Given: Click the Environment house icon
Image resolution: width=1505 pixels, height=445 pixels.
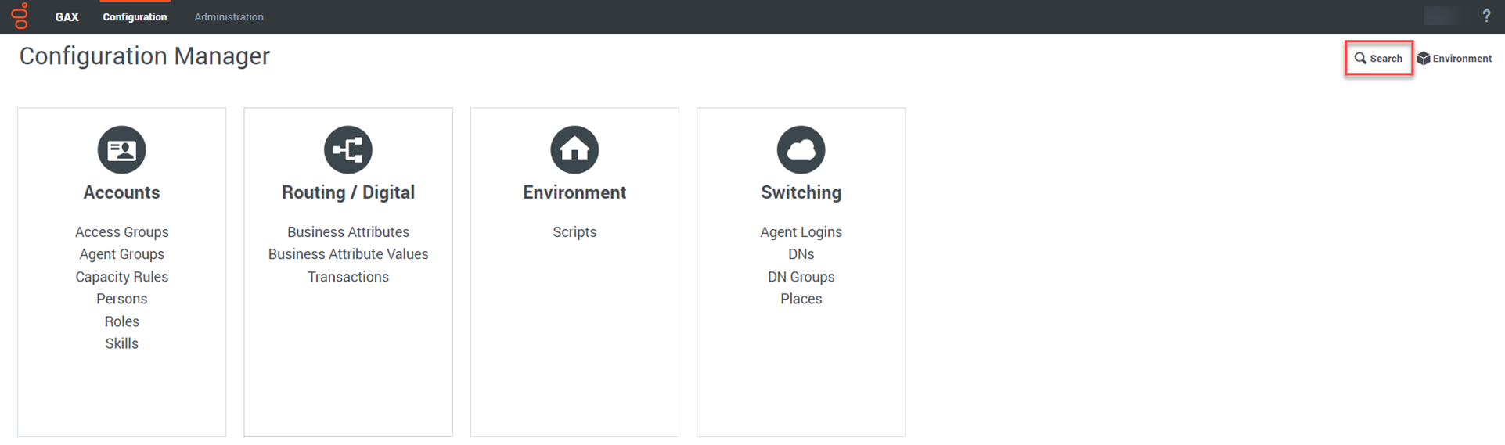Looking at the screenshot, I should tap(574, 149).
